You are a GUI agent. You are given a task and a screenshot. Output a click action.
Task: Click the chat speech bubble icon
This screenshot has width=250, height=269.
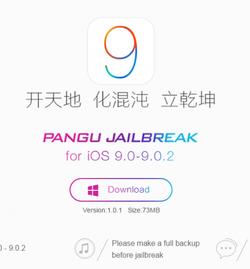227,248
